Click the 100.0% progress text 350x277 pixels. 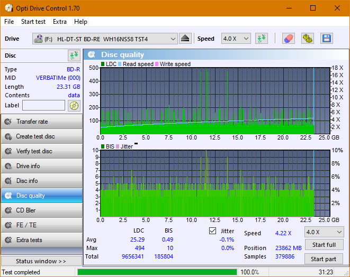(x=249, y=272)
